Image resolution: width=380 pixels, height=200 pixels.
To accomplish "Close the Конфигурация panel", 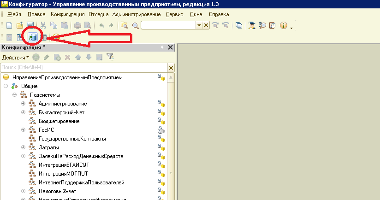I will tap(170, 47).
